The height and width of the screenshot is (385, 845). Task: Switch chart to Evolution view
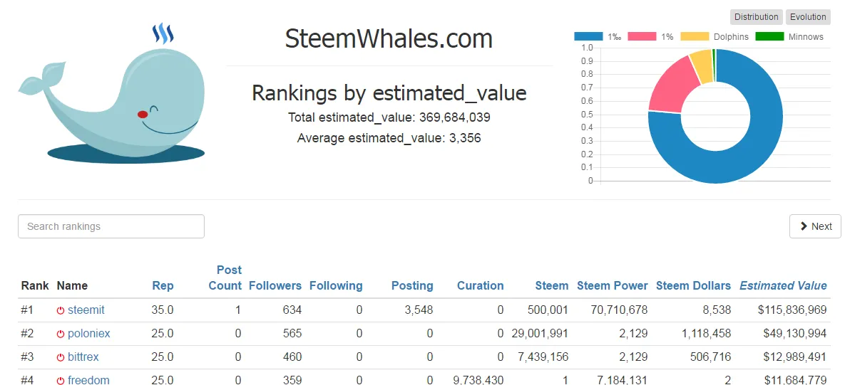pos(808,16)
